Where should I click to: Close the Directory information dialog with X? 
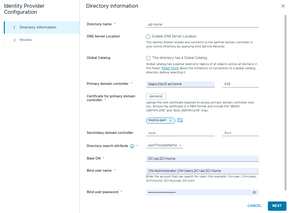pyautogui.click(x=283, y=6)
